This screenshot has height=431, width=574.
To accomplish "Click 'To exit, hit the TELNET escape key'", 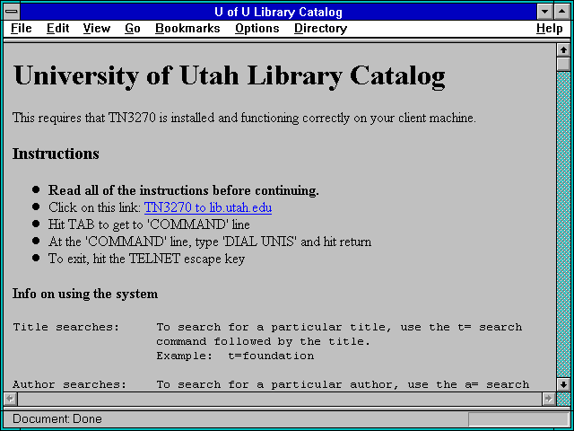I will 146,259.
